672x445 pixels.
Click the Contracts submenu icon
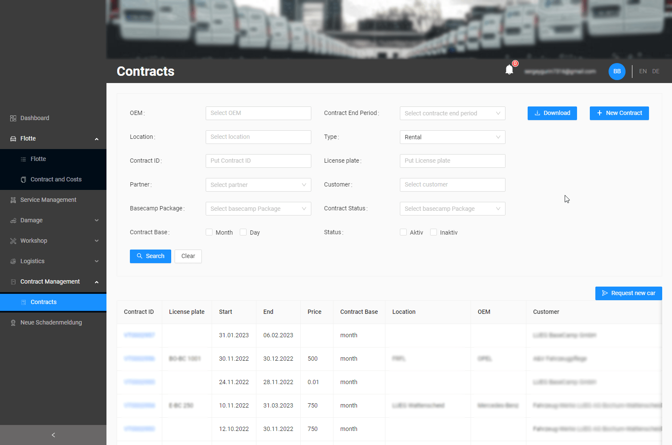coord(23,302)
